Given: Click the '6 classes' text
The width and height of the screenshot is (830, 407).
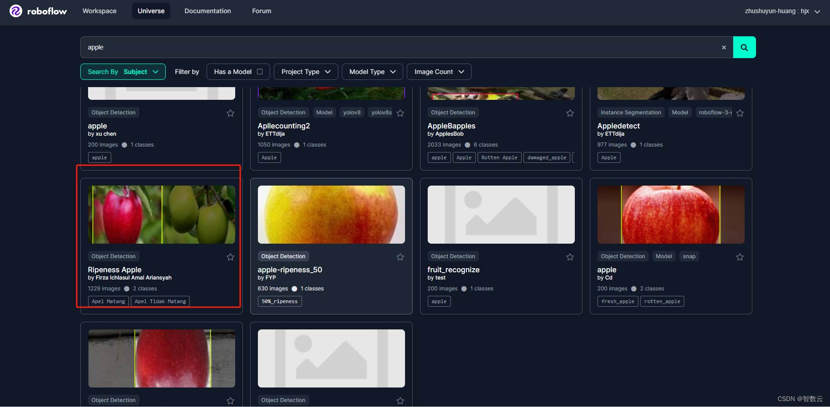Looking at the screenshot, I should (486, 145).
